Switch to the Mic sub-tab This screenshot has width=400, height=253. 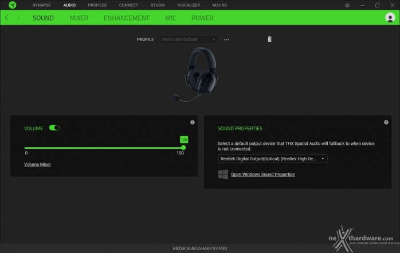170,18
